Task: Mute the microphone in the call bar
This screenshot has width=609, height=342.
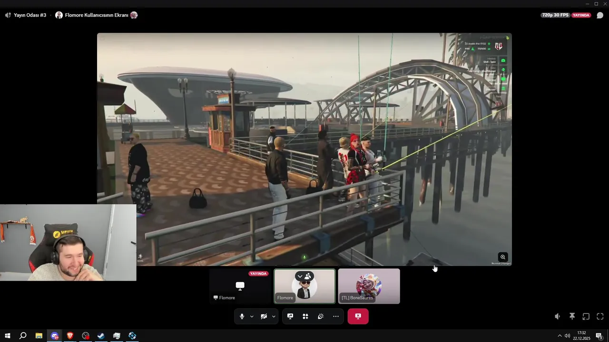Action: [x=242, y=316]
